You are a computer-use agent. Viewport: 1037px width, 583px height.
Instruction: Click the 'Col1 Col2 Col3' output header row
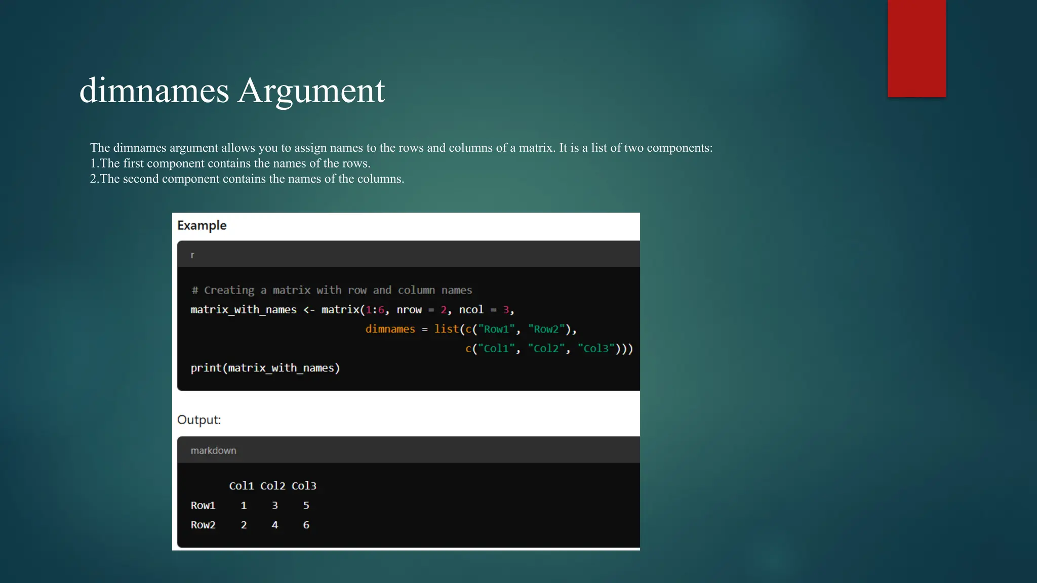tap(273, 486)
